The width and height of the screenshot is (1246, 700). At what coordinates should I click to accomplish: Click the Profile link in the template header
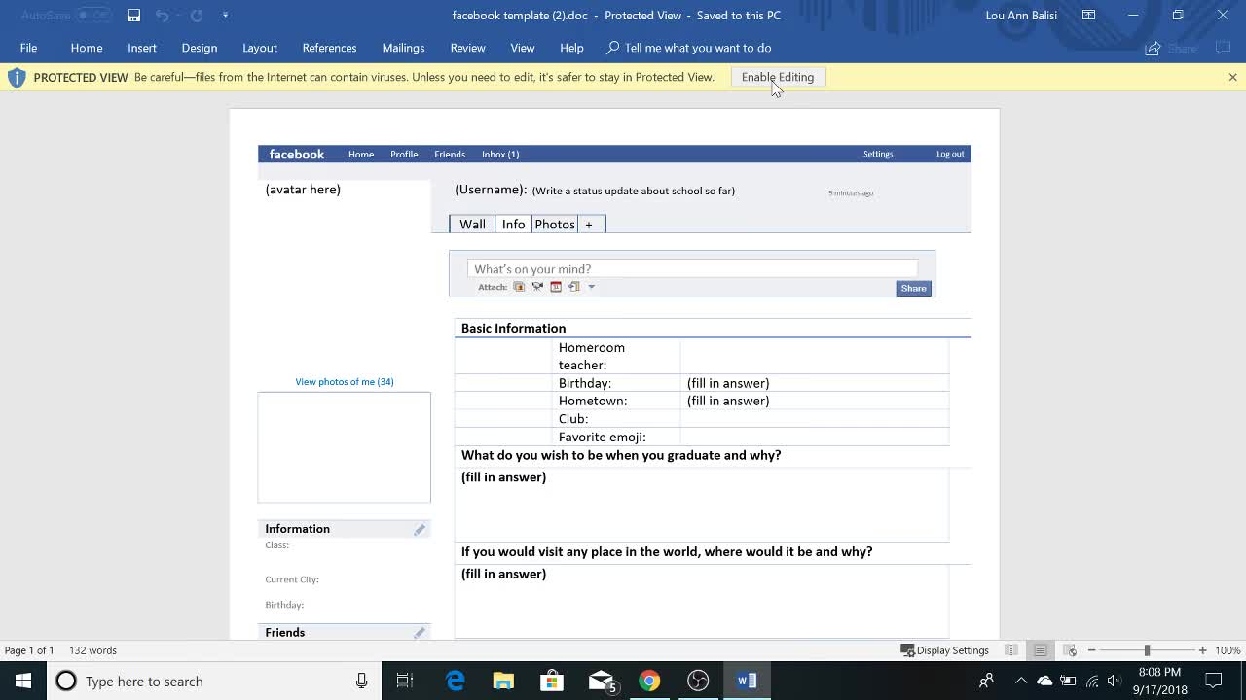404,154
